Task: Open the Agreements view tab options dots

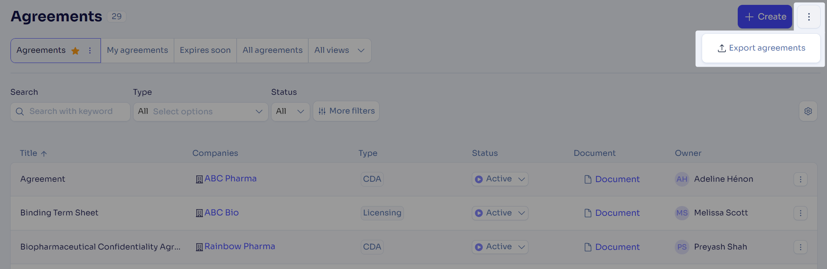Action: tap(90, 51)
